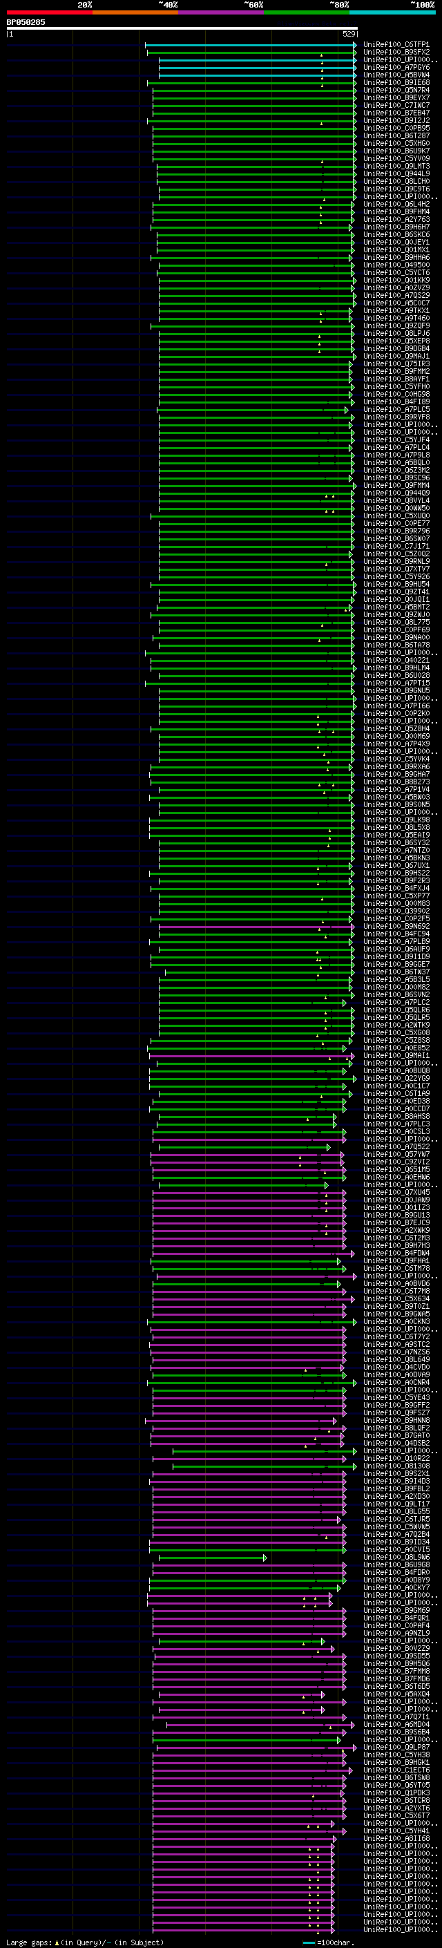
Task: Select label UniRef100_B6SKC6
Action: tap(396, 234)
